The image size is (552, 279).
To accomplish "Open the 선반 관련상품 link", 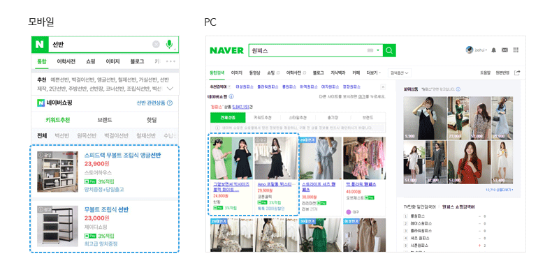I will pyautogui.click(x=151, y=103).
